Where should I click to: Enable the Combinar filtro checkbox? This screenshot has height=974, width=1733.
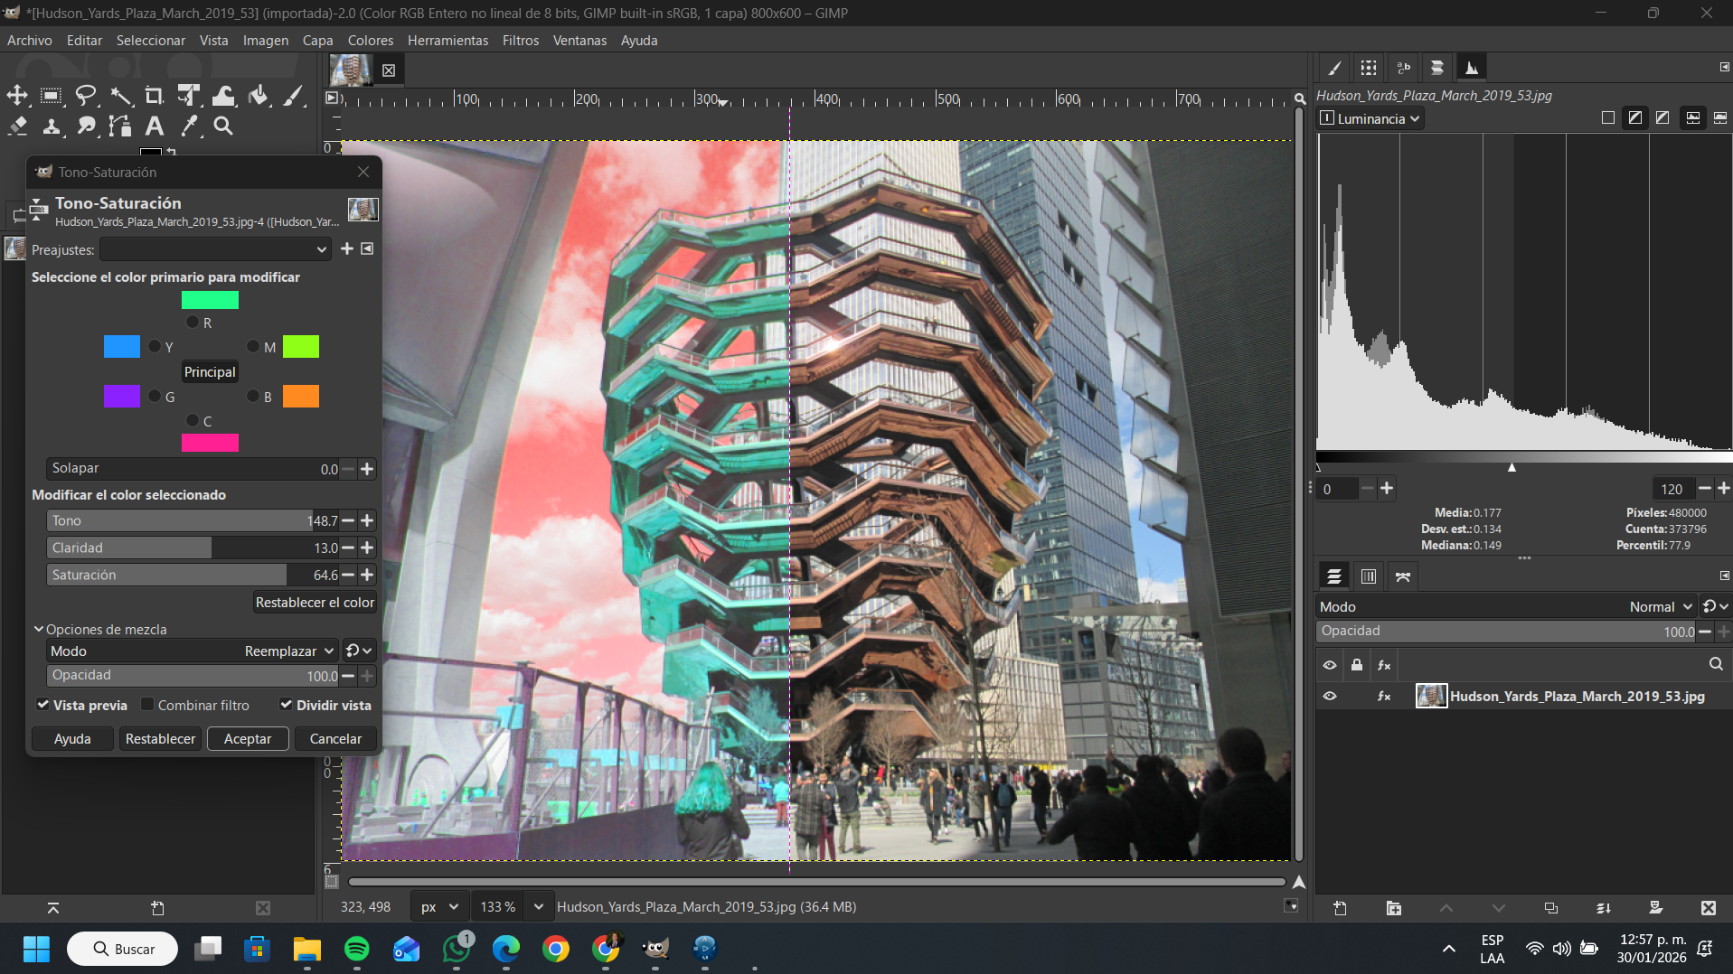coord(148,705)
